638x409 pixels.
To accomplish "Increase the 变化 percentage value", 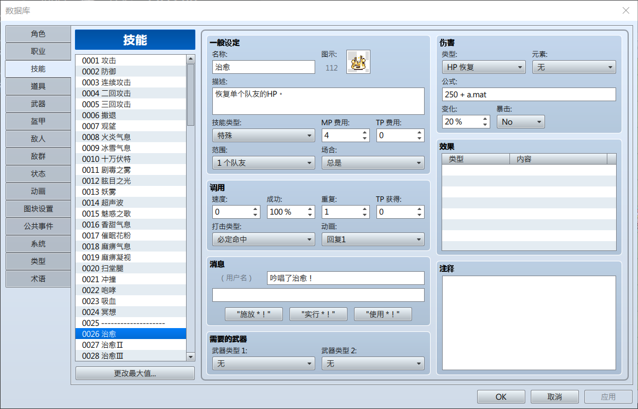I will pyautogui.click(x=485, y=119).
